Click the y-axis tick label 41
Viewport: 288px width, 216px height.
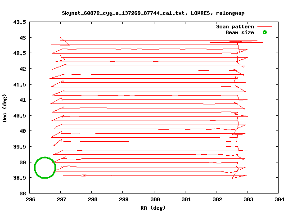click(23, 100)
